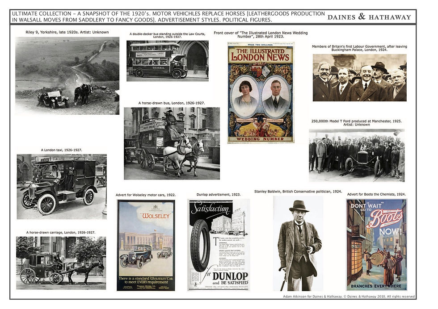Screen dimensions: 438x309
Task: Click the Adam Atkinson copyright footer text
Action: pyautogui.click(x=349, y=296)
